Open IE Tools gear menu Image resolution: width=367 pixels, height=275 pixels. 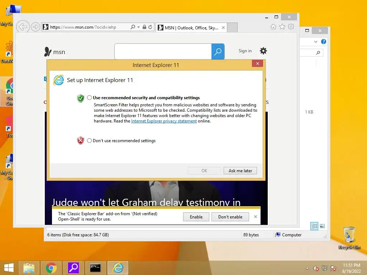pyautogui.click(x=291, y=26)
